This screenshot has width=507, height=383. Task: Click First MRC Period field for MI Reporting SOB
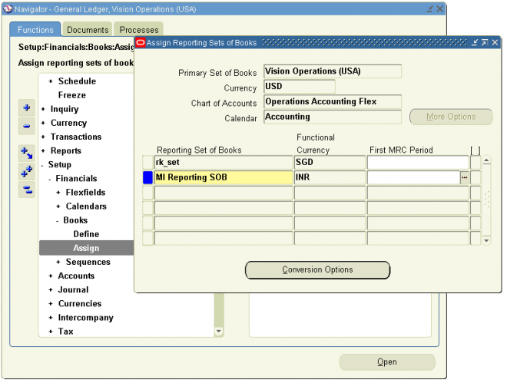(x=413, y=177)
